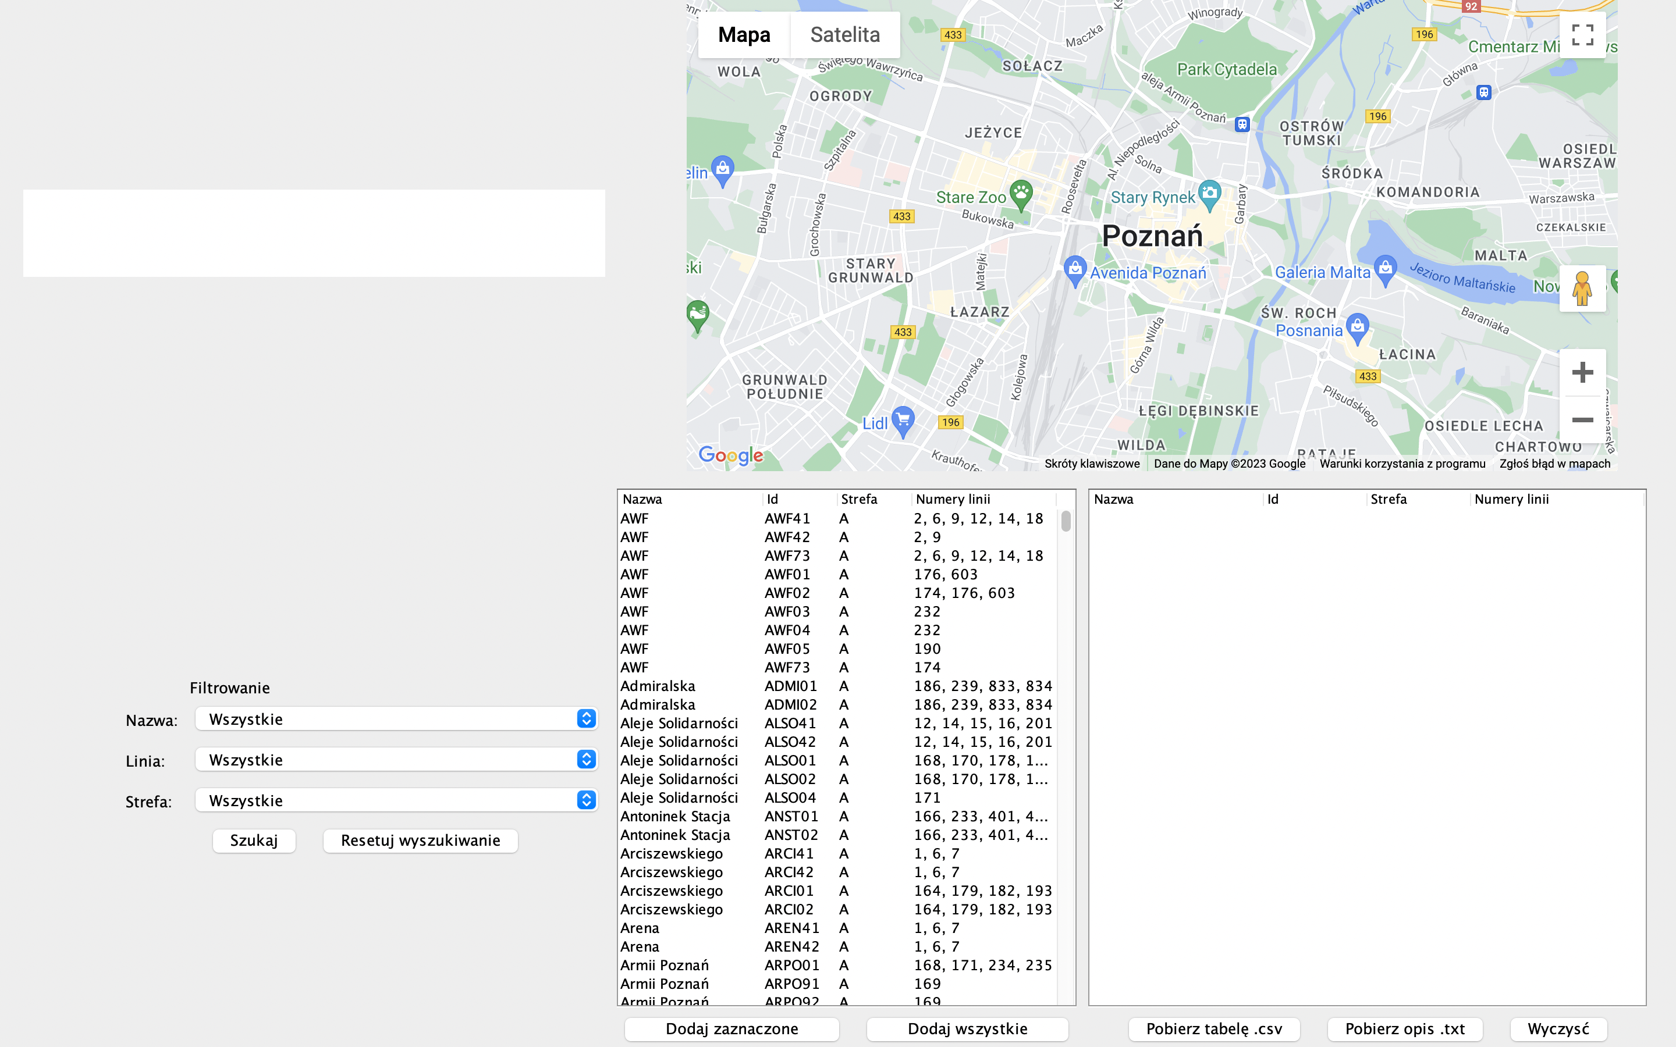The width and height of the screenshot is (1676, 1047).
Task: Click Pobierz tabelę .csv button
Action: point(1213,1029)
